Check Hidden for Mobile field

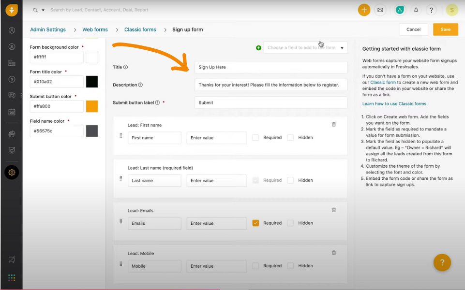click(291, 266)
